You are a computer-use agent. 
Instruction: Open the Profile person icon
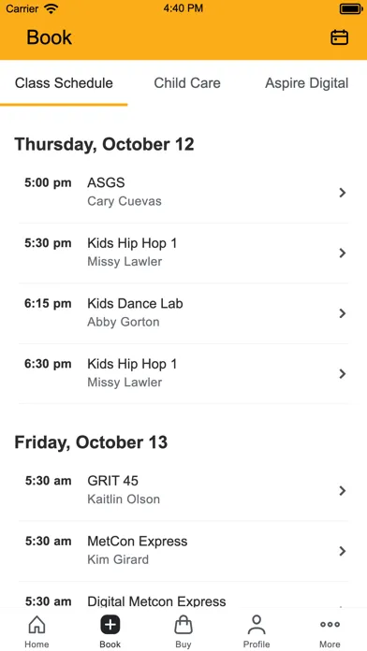pyautogui.click(x=257, y=625)
